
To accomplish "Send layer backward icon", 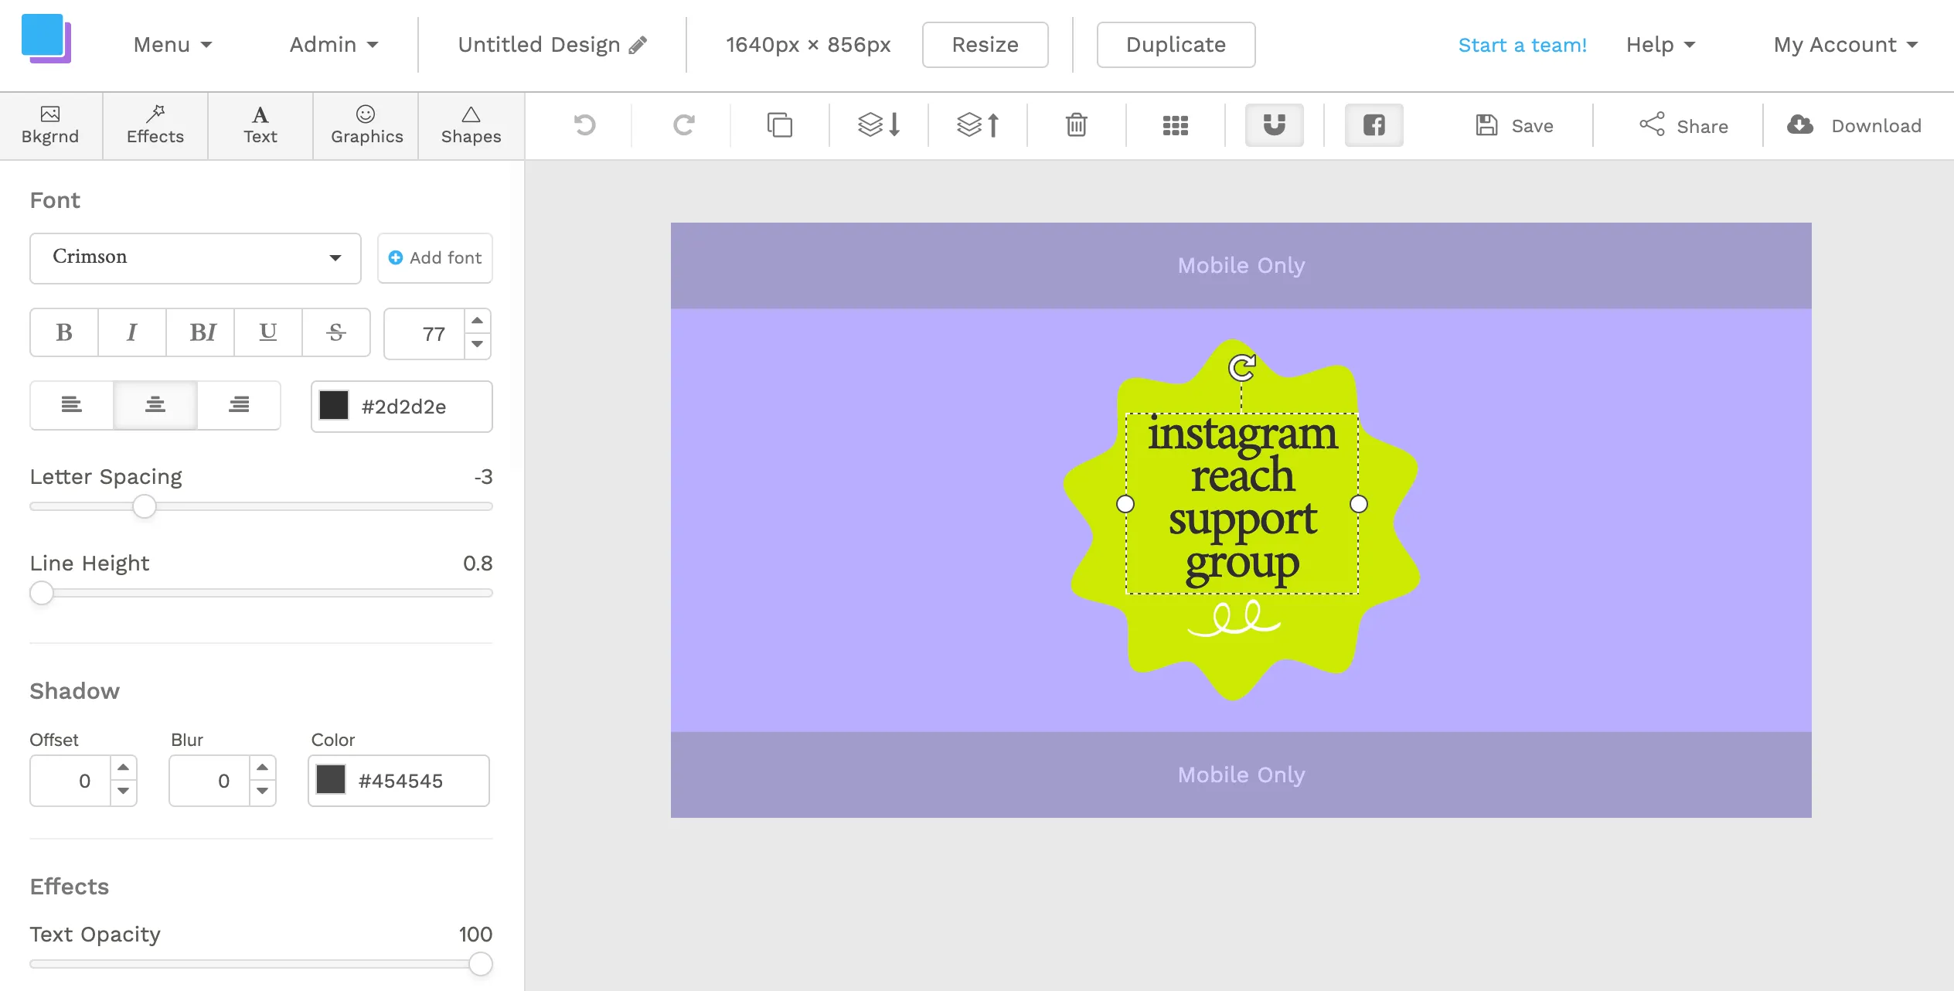I will 879,124.
